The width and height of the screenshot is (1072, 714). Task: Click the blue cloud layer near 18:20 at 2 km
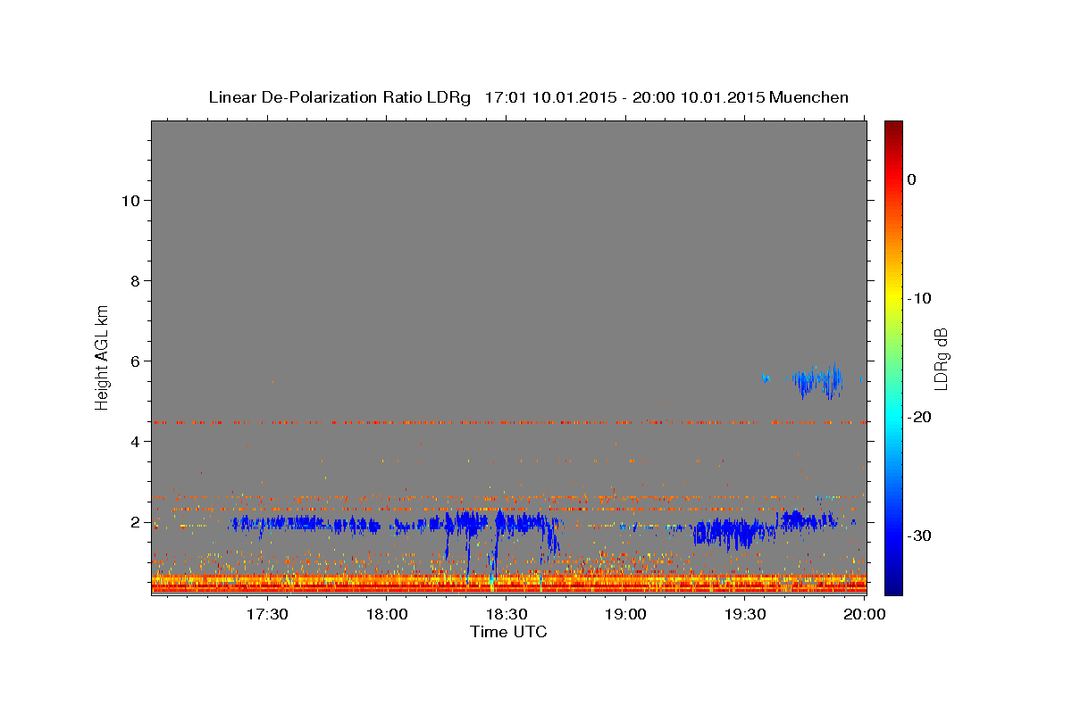tap(466, 522)
